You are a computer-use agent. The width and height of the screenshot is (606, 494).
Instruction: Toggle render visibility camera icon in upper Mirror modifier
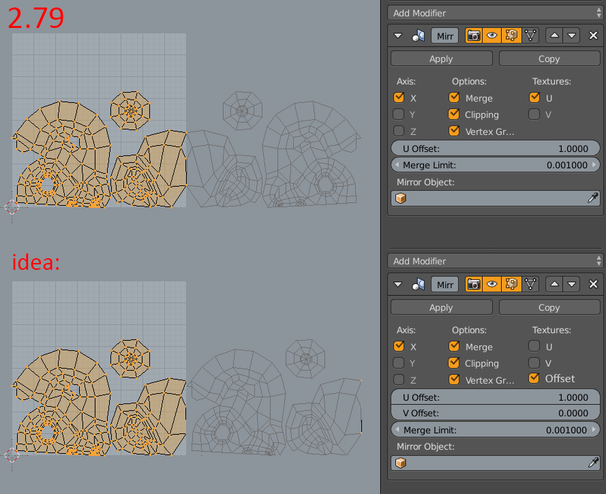click(x=474, y=35)
